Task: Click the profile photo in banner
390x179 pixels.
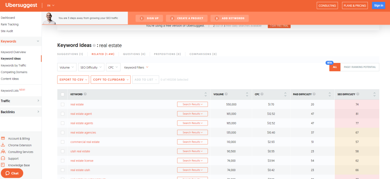Action: (49, 18)
